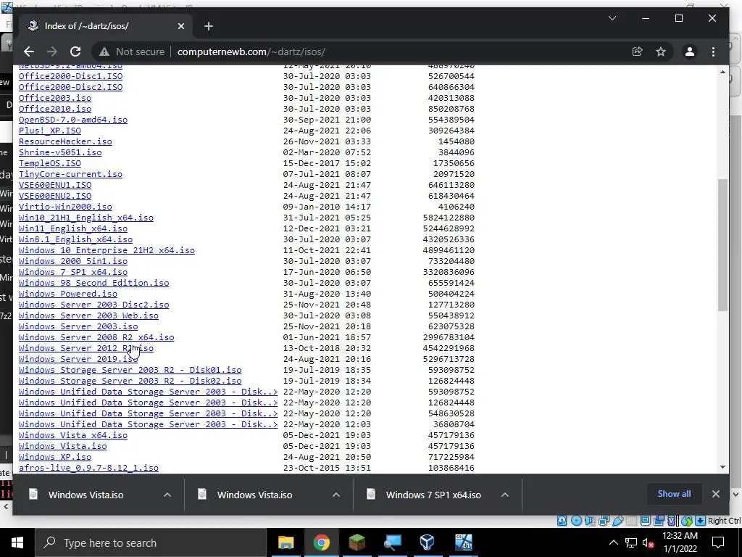The height and width of the screenshot is (557, 742).
Task: Click the VirtualBox display status icon
Action: [x=645, y=521]
